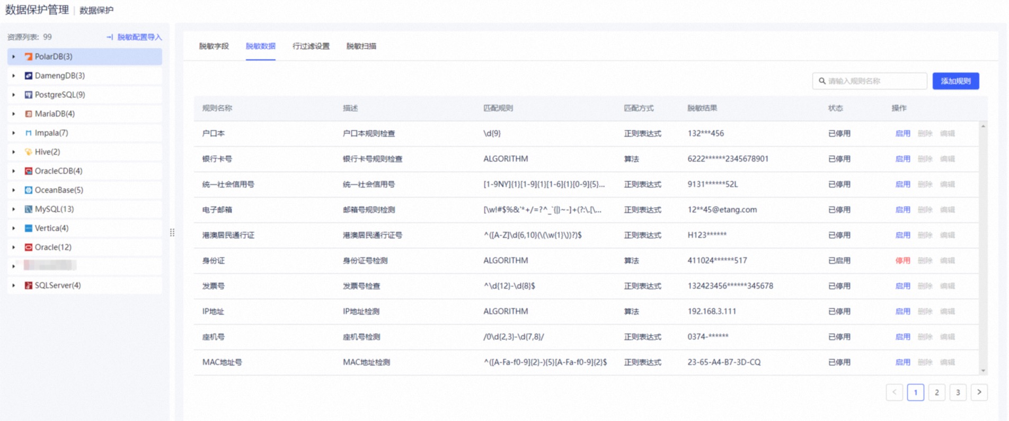The height and width of the screenshot is (421, 1009).
Task: Click the import arrow icon beside 脱敏配置导入
Action: [110, 37]
